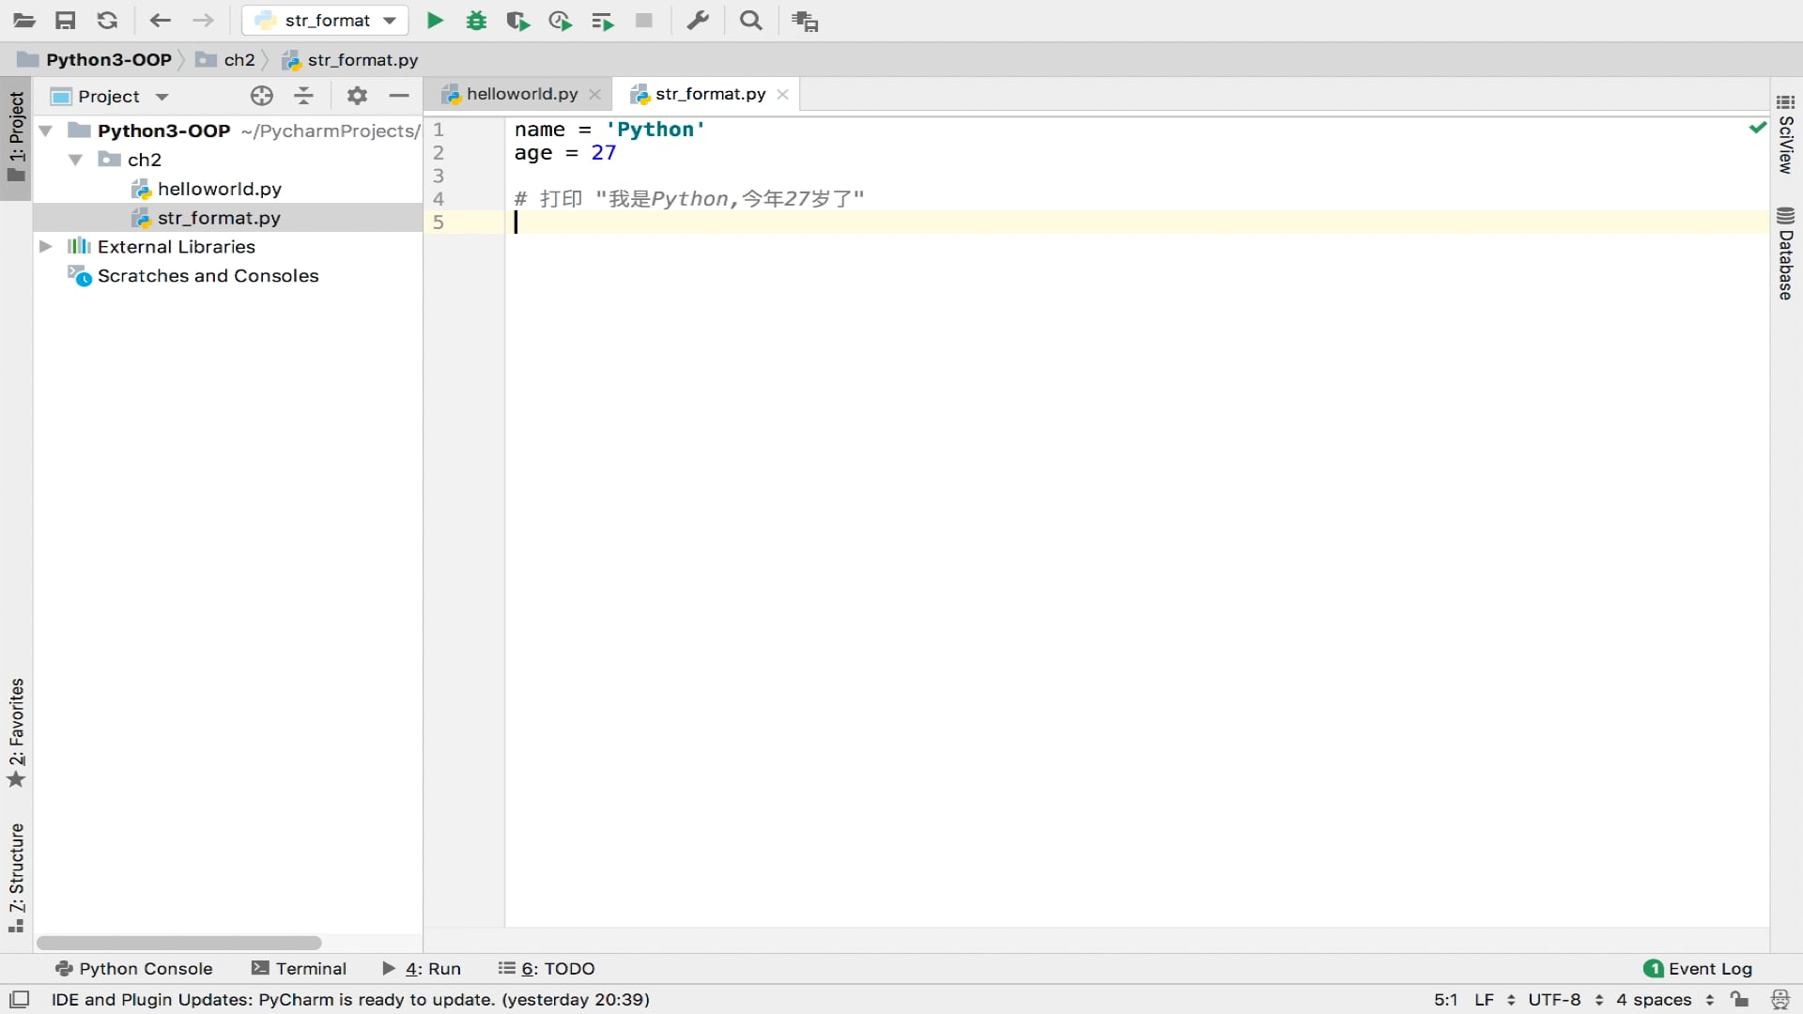Click the Project panel horizontal scrollbar
This screenshot has width=1803, height=1014.
pyautogui.click(x=178, y=943)
